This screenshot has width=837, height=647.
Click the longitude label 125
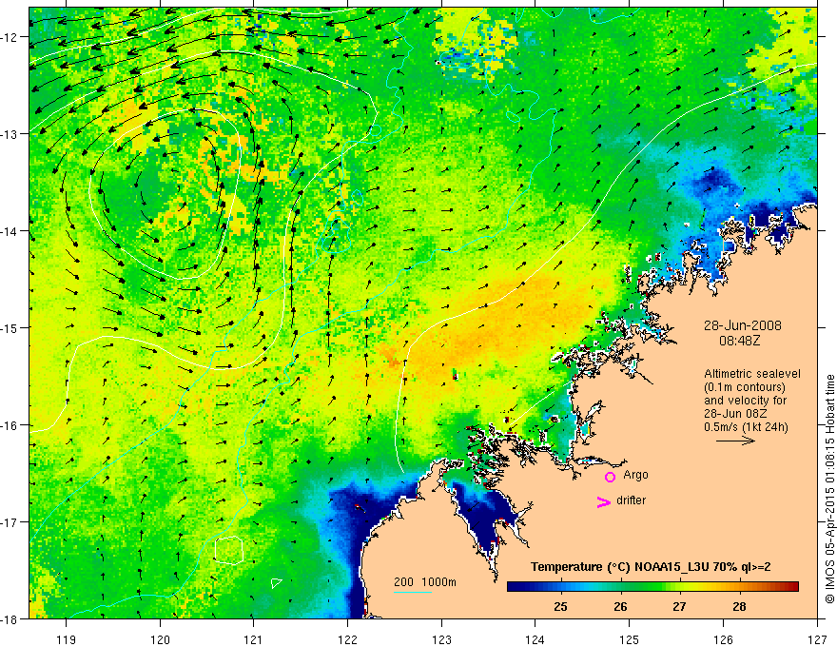(x=630, y=639)
